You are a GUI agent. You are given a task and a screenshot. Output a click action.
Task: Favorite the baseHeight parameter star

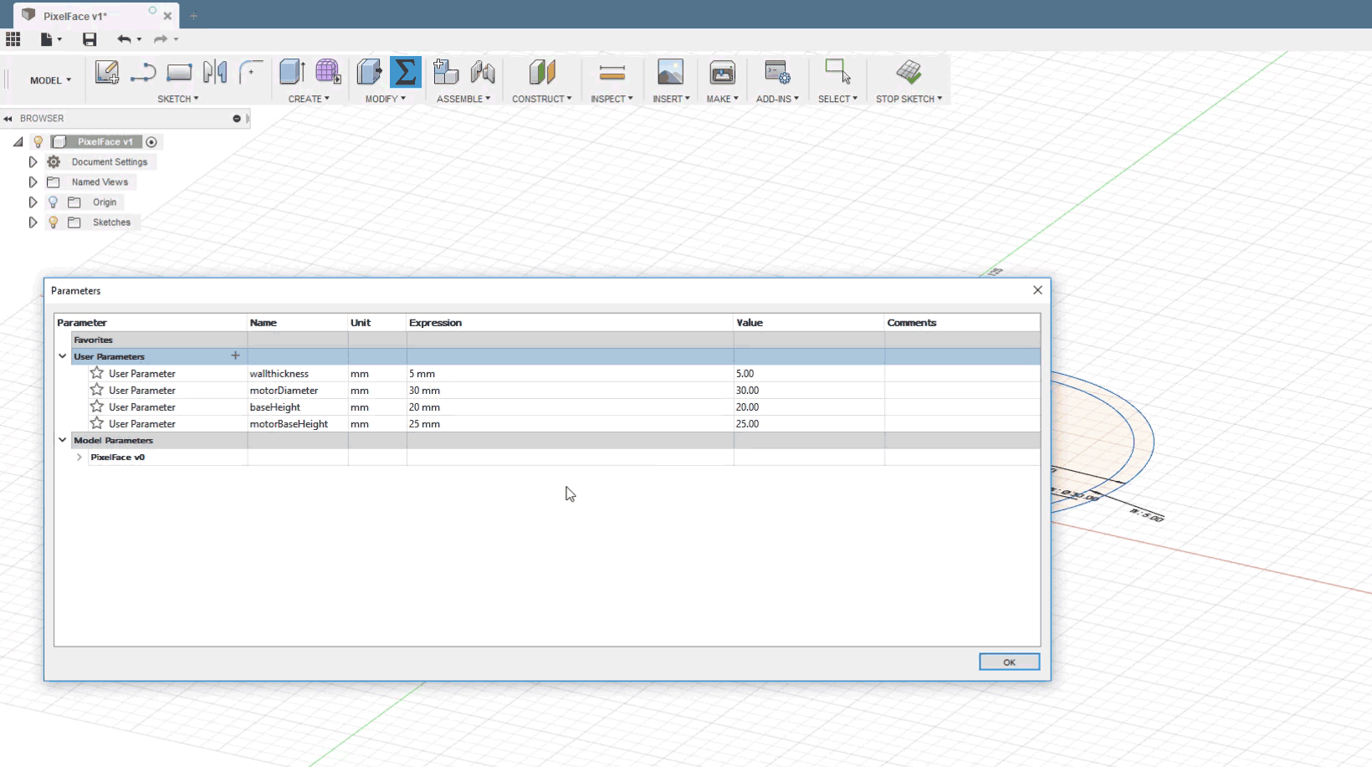[x=97, y=407]
